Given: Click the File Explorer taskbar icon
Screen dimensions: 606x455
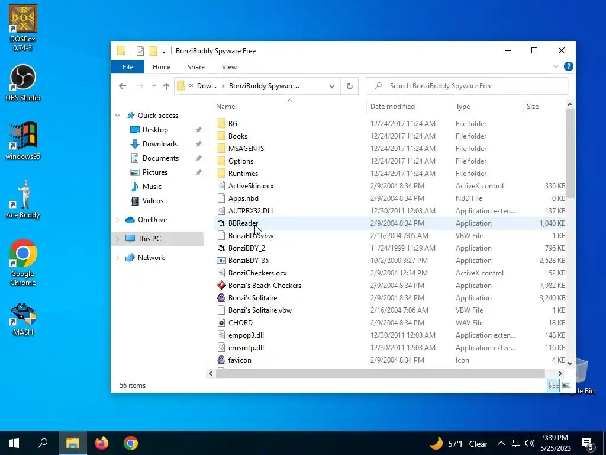Looking at the screenshot, I should click(72, 443).
